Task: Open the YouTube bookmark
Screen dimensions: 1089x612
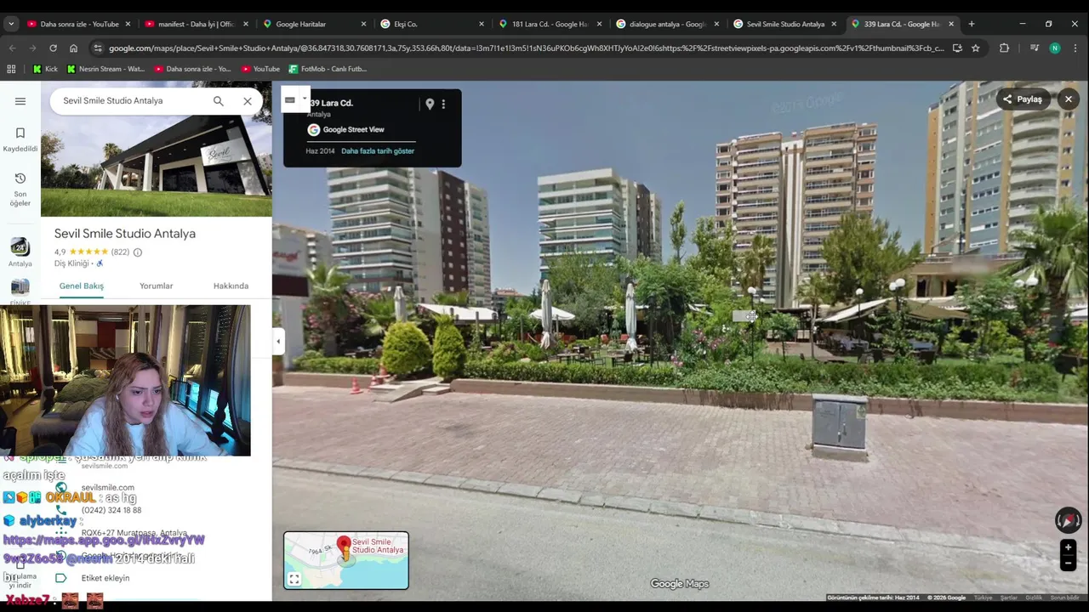Action: [x=260, y=69]
